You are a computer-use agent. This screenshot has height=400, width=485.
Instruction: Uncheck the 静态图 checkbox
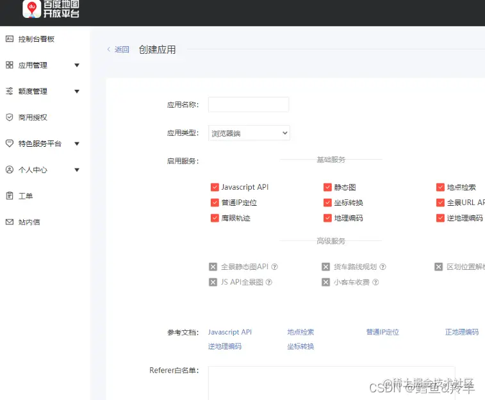point(327,187)
